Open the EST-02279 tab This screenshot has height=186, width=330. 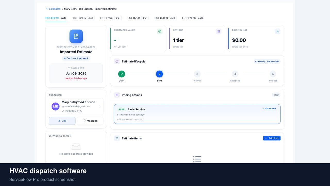pos(56,18)
